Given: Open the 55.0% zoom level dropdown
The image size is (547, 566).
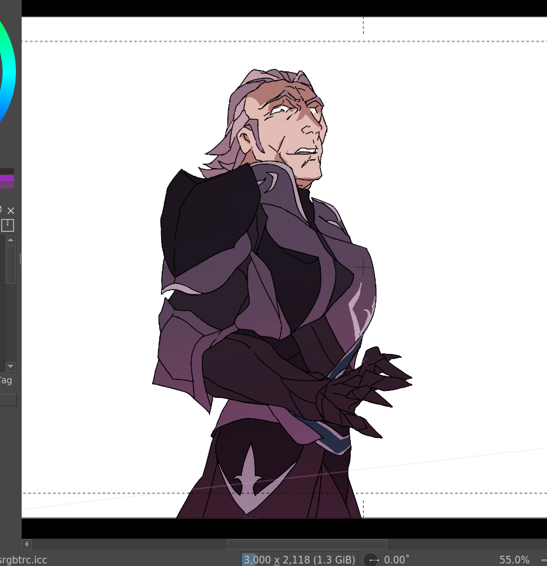Looking at the screenshot, I should pyautogui.click(x=514, y=560).
